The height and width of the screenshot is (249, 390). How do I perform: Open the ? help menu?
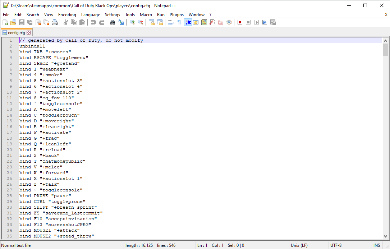click(210, 15)
